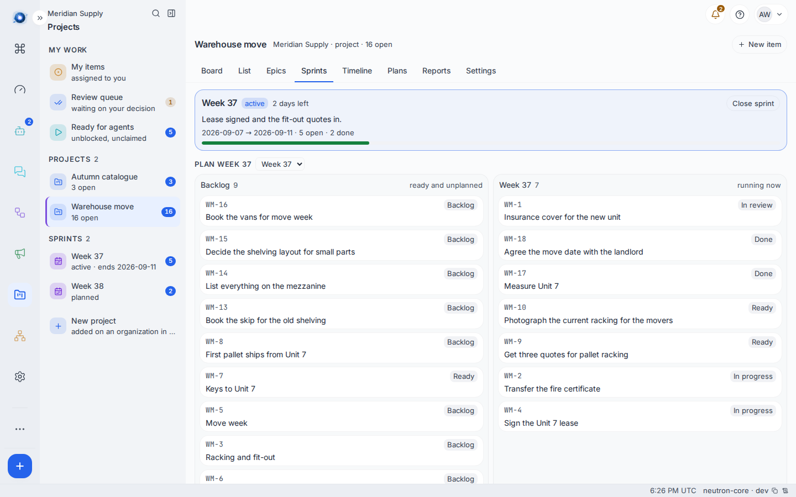Viewport: 796px width, 497px height.
Task: Select the projects folder icon in the rail
Action: (x=20, y=295)
